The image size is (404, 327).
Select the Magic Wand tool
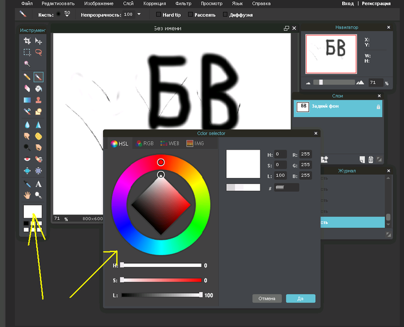[x=27, y=63]
